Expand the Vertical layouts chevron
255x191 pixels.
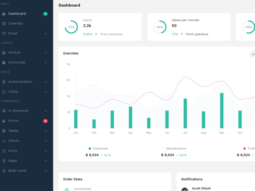click(46, 53)
